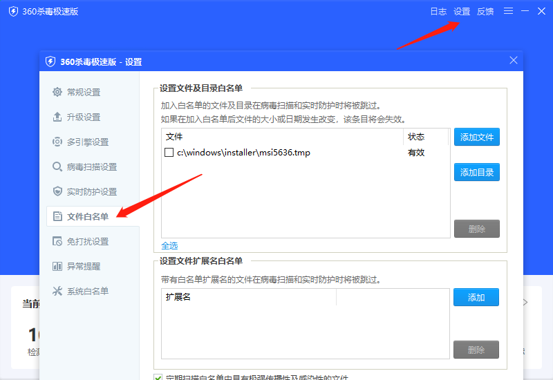Click the shield icon beside 实时防护设置
Viewport: 553px width, 380px height.
(x=57, y=191)
